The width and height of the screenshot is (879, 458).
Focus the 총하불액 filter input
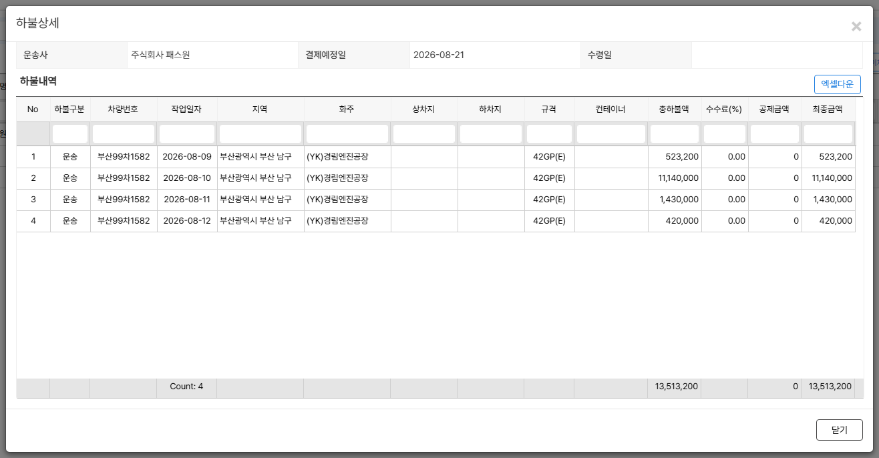(675, 134)
